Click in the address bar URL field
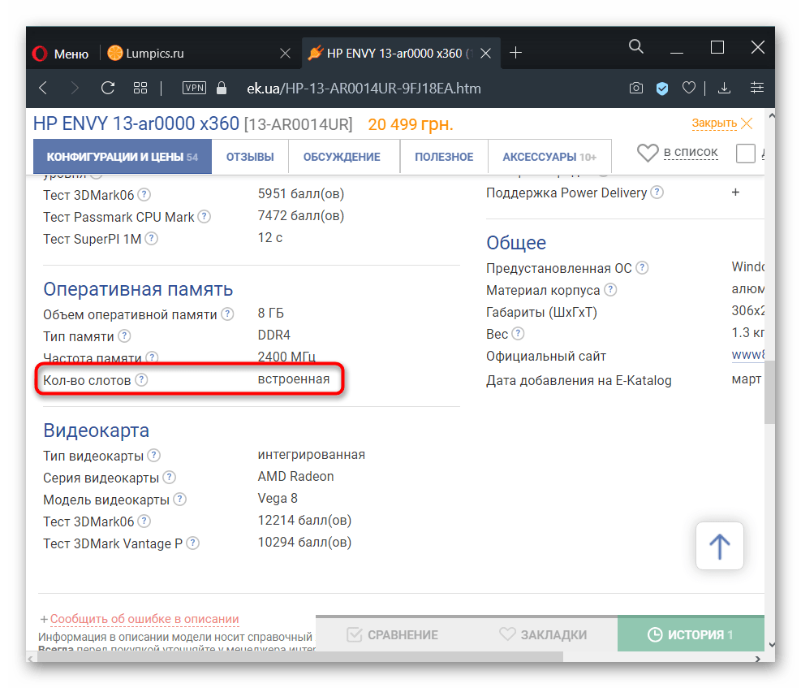 click(x=406, y=88)
